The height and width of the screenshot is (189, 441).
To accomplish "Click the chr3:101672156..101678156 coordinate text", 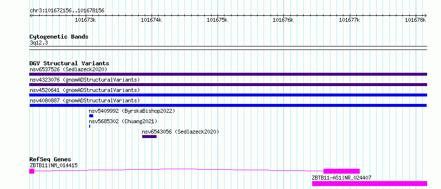I will tap(67, 11).
